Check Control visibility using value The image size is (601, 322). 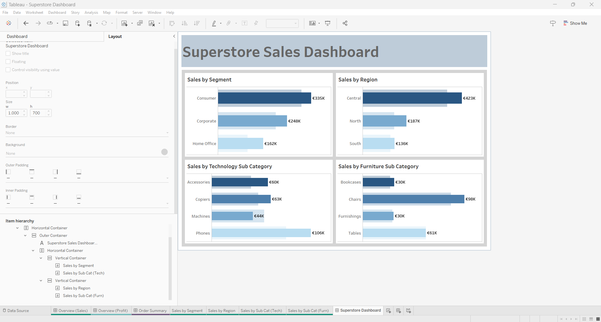(x=8, y=70)
